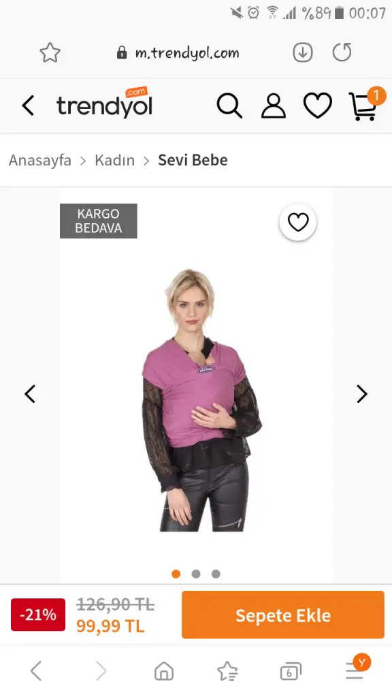Show next product image arrow
392x697 pixels.
pyautogui.click(x=362, y=394)
